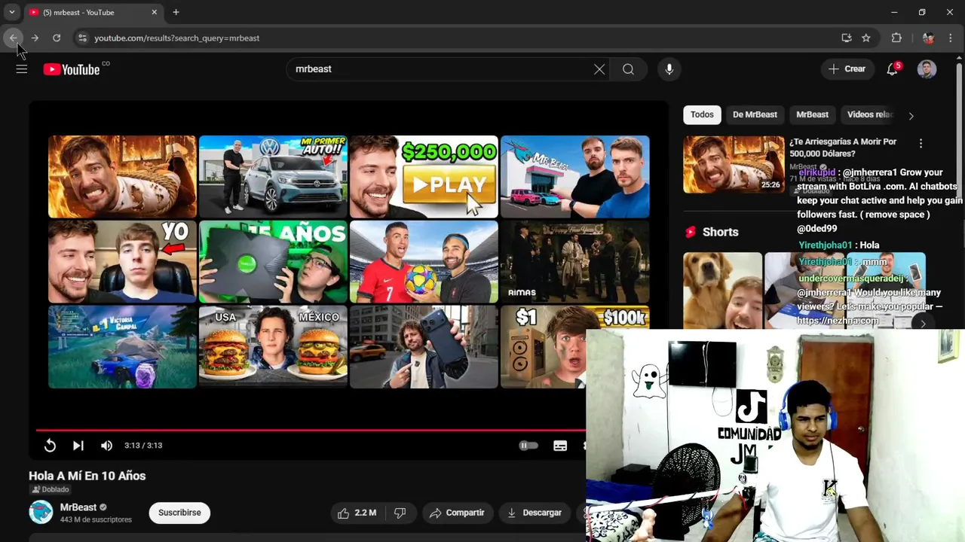The height and width of the screenshot is (542, 965).
Task: Open the YO red arrow end-screen thumbnail
Action: point(122,261)
